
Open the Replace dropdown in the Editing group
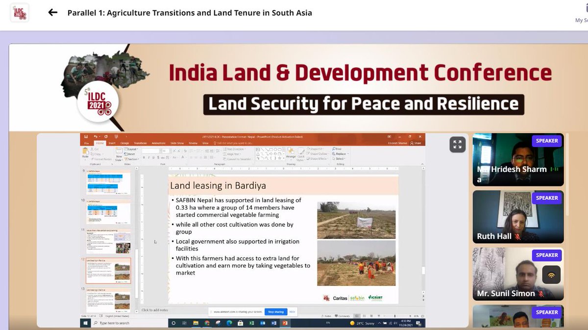coord(341,154)
